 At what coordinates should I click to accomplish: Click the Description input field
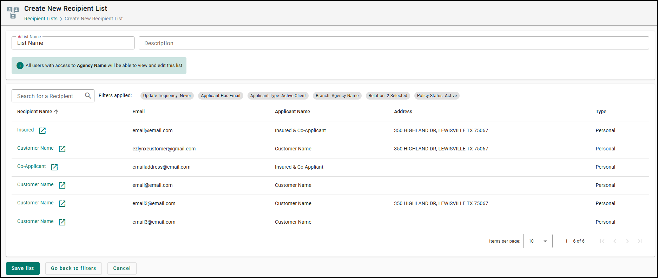(x=394, y=43)
